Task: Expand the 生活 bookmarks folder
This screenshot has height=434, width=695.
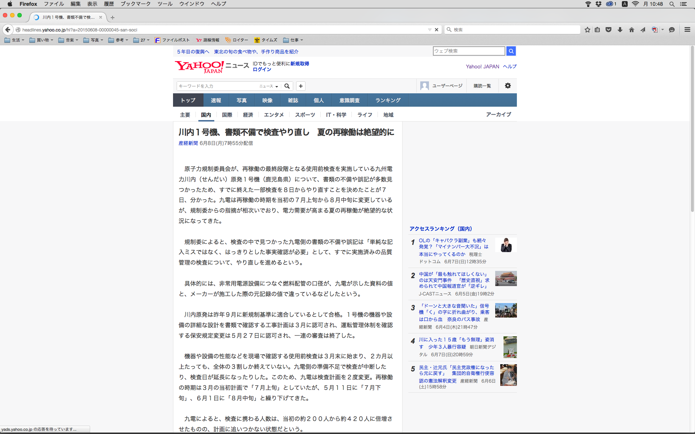Action: point(14,40)
